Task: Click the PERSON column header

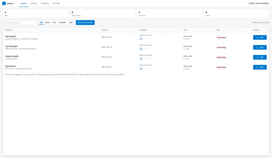Action: 8,30
